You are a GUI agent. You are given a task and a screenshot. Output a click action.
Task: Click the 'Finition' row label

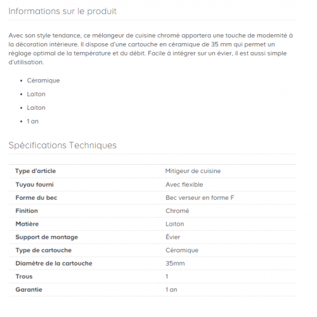click(x=27, y=210)
